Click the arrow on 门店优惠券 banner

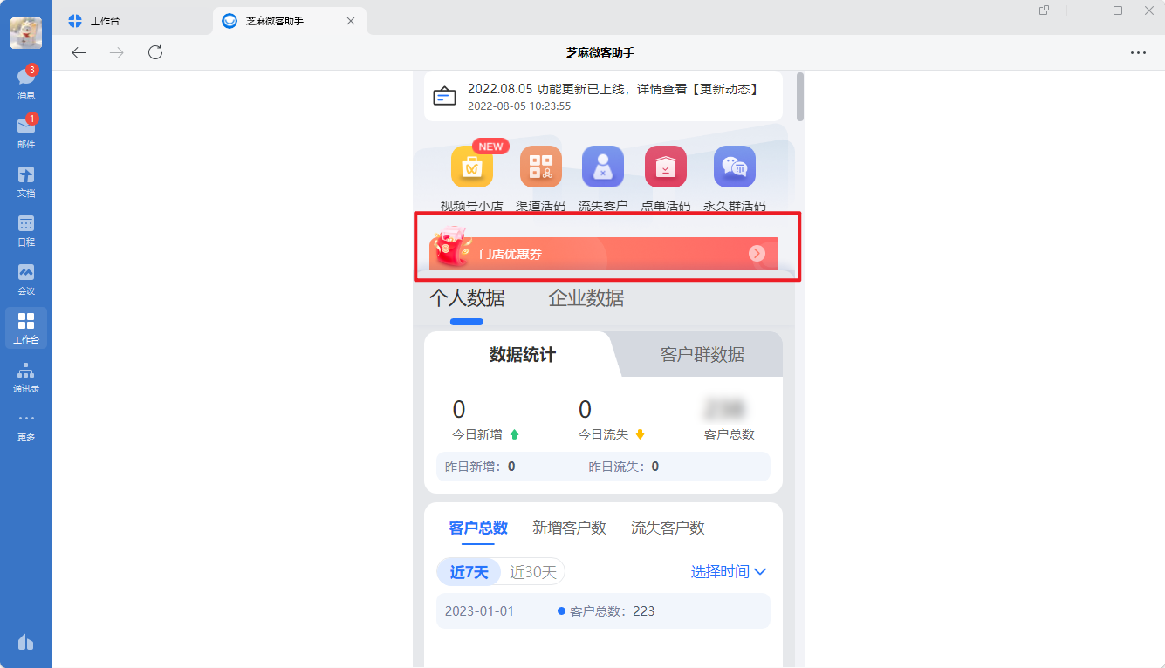[x=757, y=254]
